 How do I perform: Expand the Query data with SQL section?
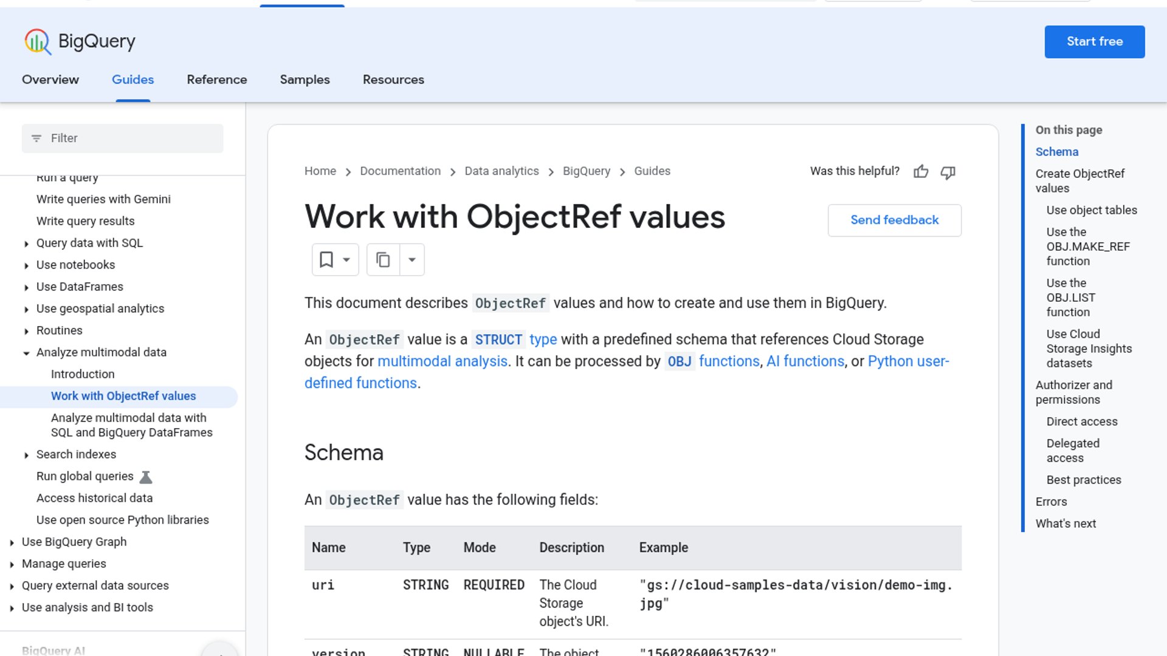[x=26, y=244]
